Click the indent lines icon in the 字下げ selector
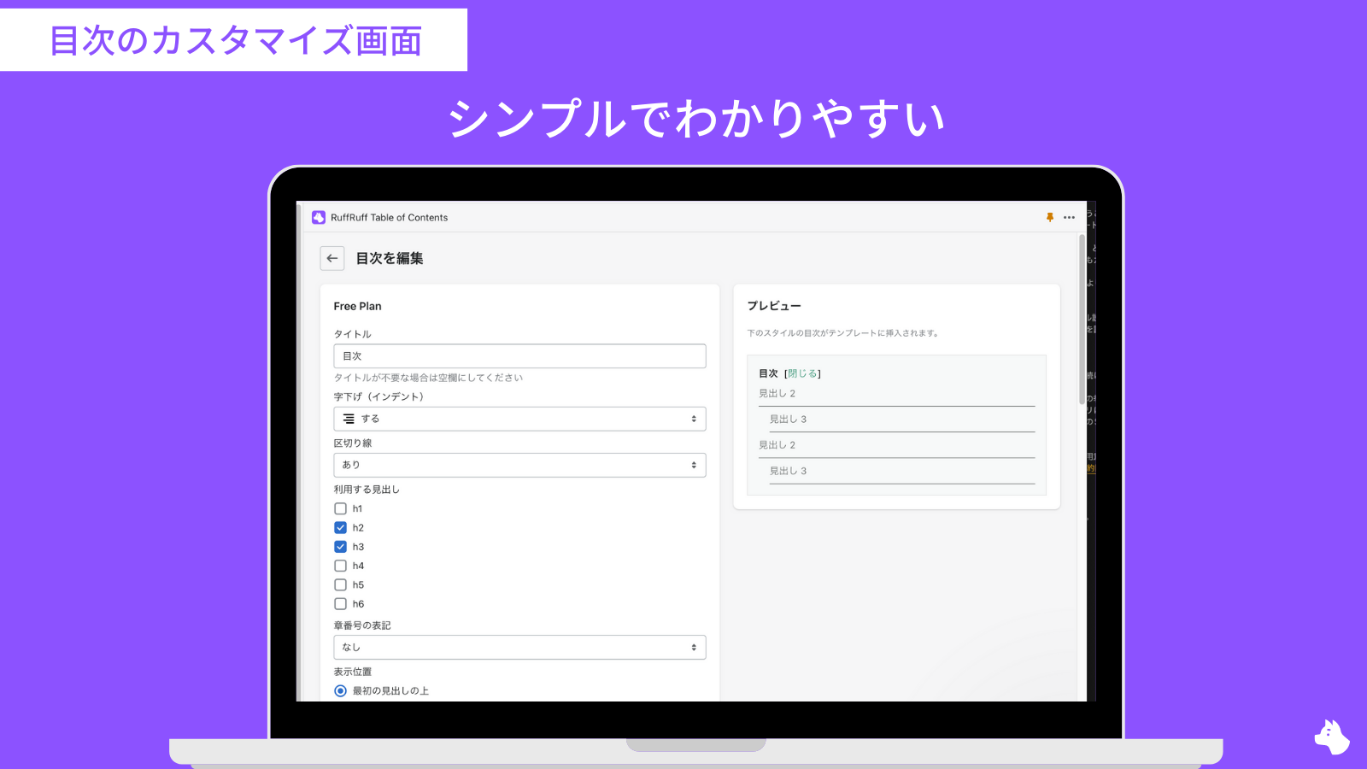This screenshot has height=769, width=1367. coord(348,419)
